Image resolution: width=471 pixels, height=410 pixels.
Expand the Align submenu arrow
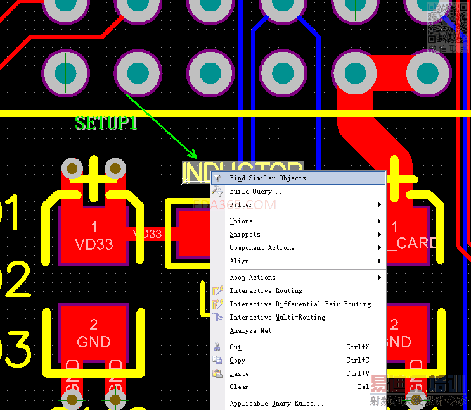coord(380,261)
